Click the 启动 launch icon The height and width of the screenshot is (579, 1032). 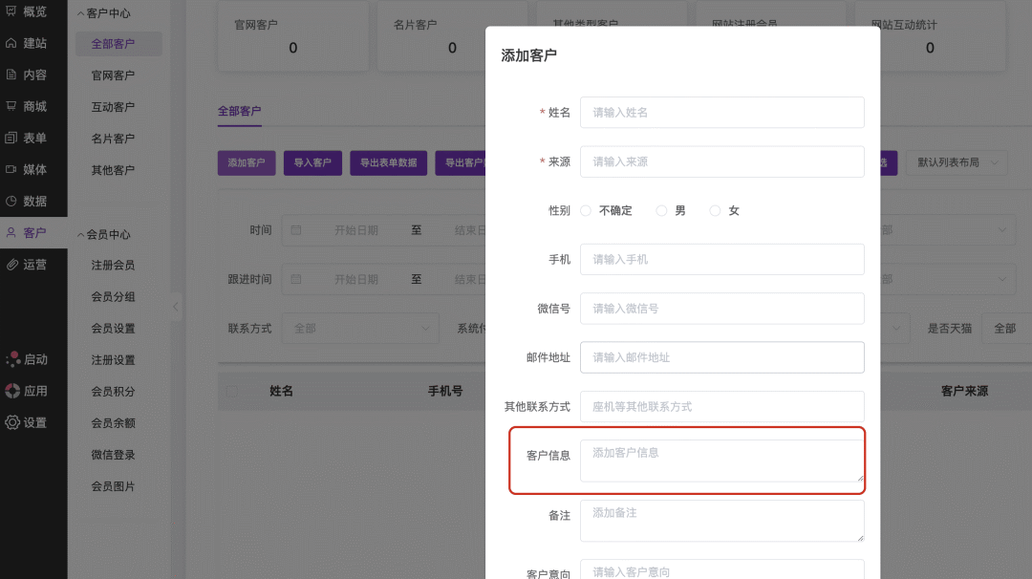click(x=12, y=359)
